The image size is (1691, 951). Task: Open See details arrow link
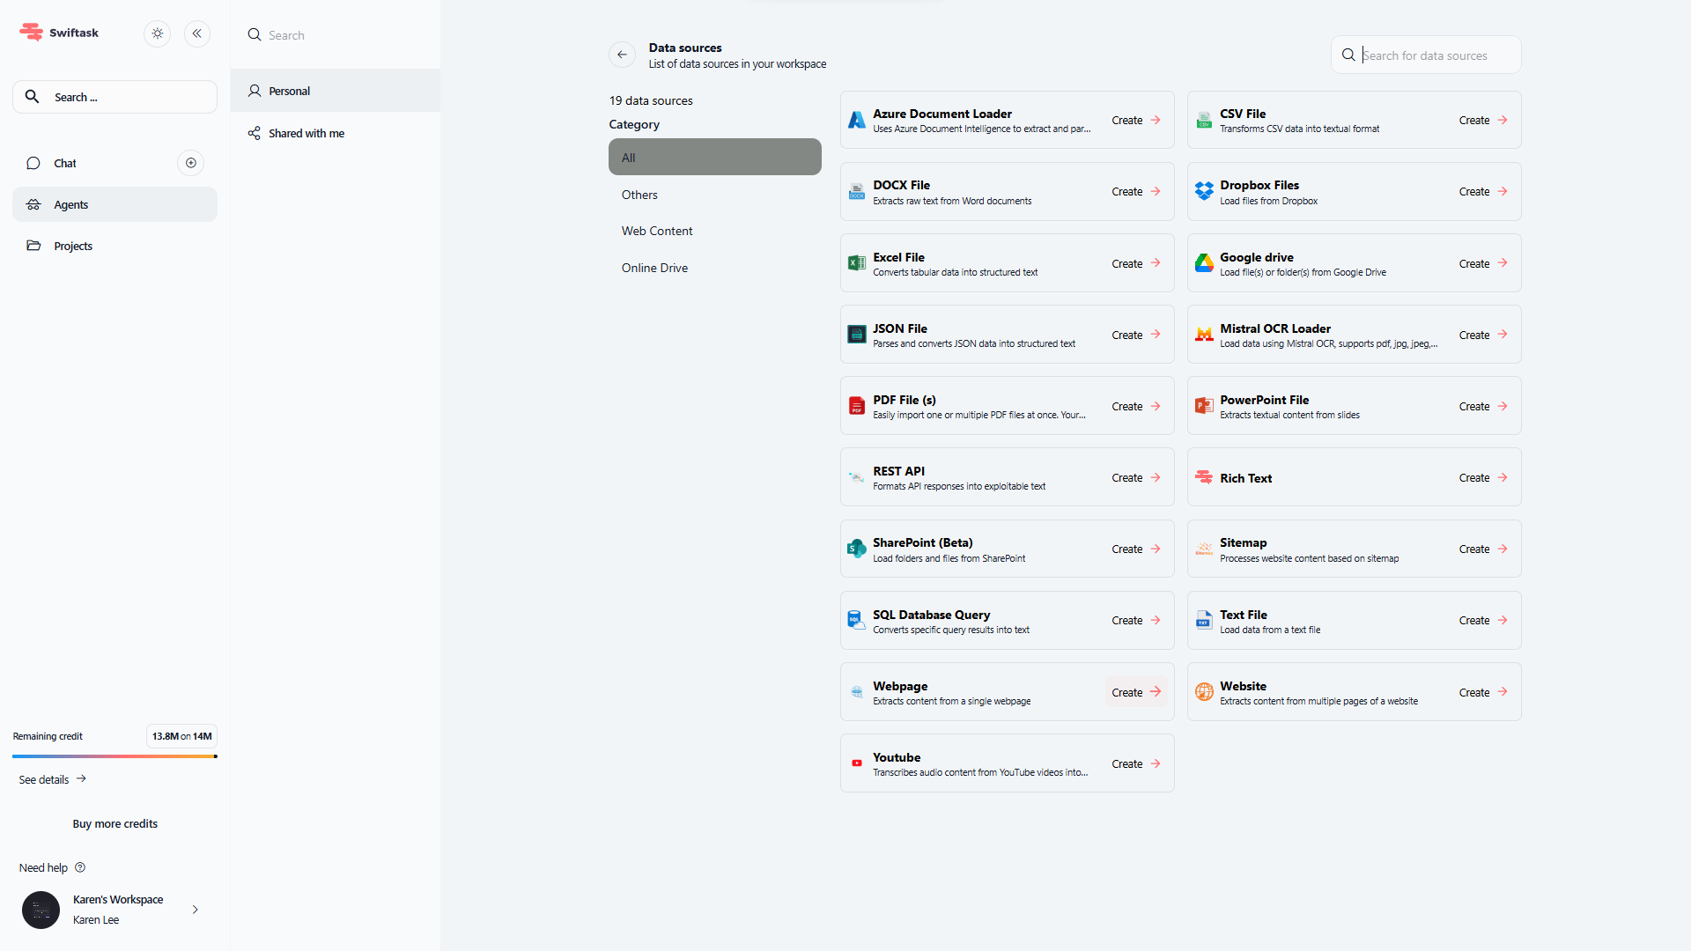(81, 778)
